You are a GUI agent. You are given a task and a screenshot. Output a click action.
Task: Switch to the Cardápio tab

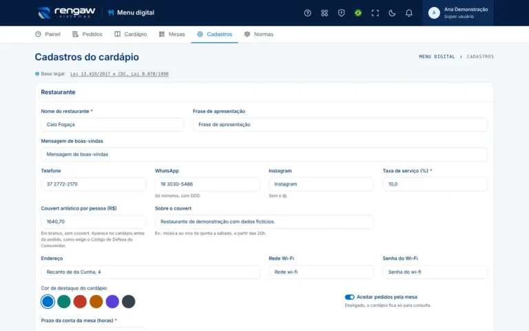click(x=131, y=34)
